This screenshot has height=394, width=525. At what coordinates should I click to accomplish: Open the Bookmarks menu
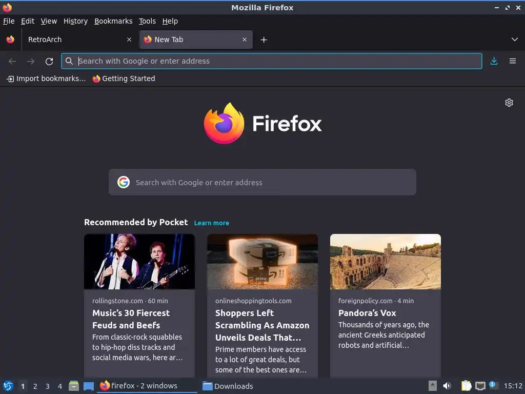click(x=113, y=21)
